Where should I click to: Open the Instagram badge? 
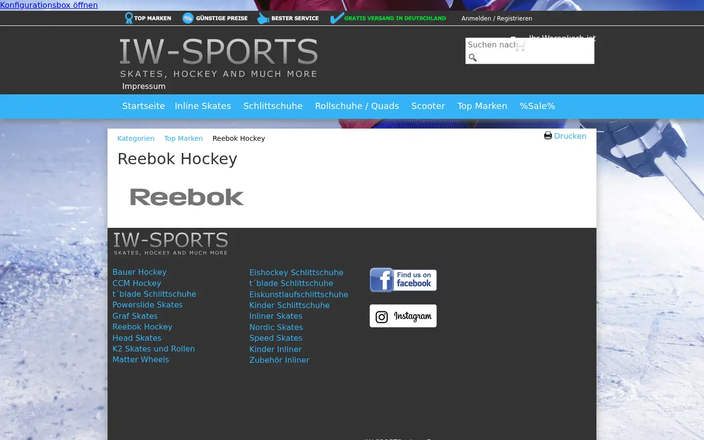[x=403, y=316]
